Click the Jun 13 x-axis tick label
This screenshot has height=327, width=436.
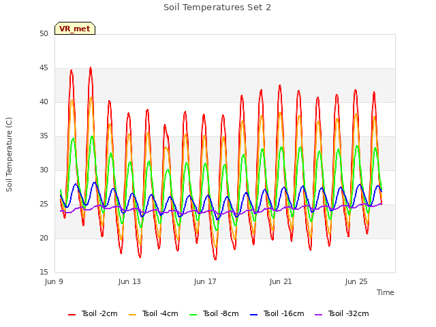click(129, 281)
